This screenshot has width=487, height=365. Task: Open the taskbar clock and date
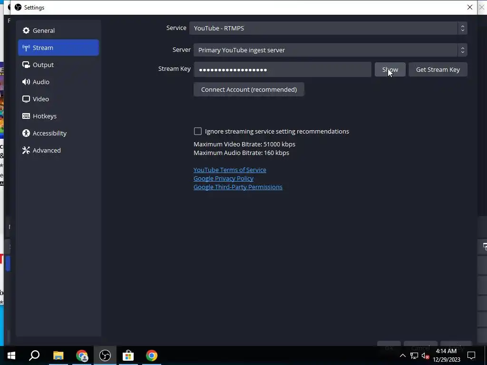[x=446, y=355]
